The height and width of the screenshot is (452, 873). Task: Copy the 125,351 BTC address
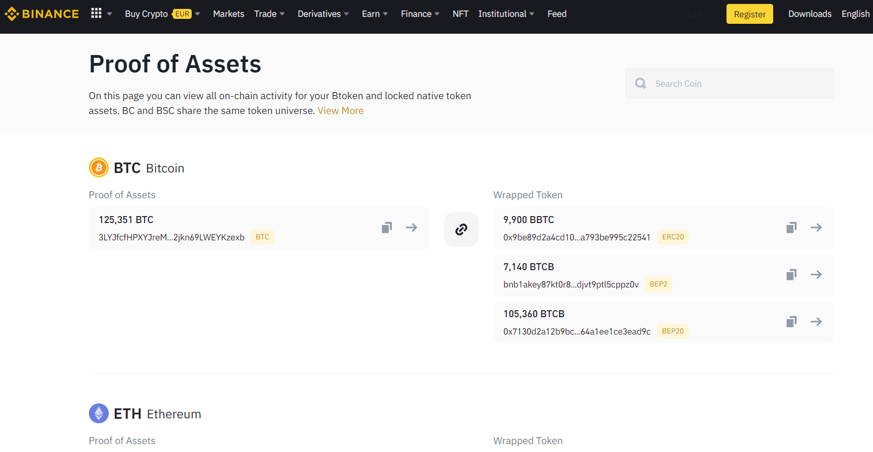pyautogui.click(x=387, y=227)
